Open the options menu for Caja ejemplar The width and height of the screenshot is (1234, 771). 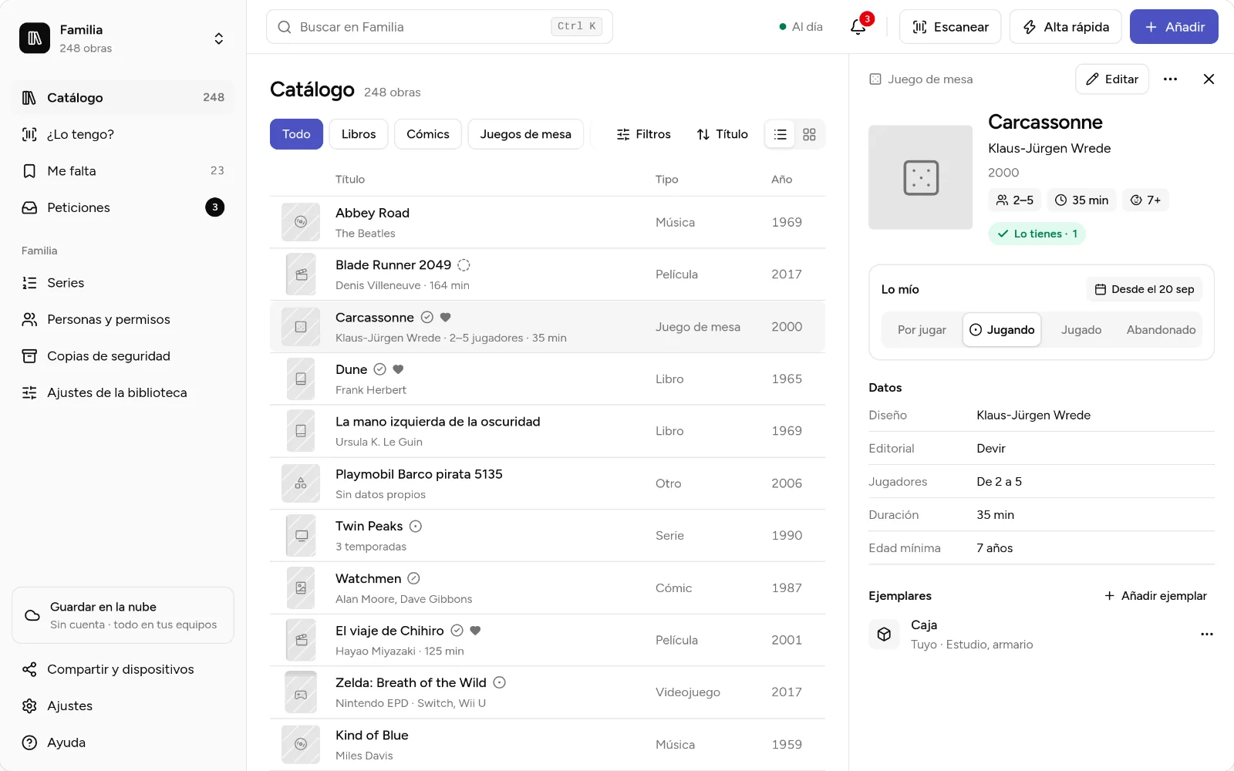1207,635
